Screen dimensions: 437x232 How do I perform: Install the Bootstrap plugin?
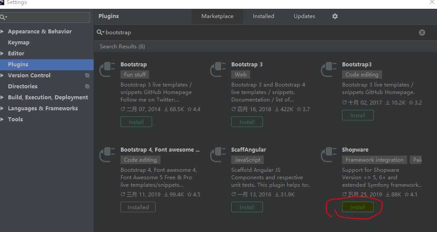(x=136, y=122)
